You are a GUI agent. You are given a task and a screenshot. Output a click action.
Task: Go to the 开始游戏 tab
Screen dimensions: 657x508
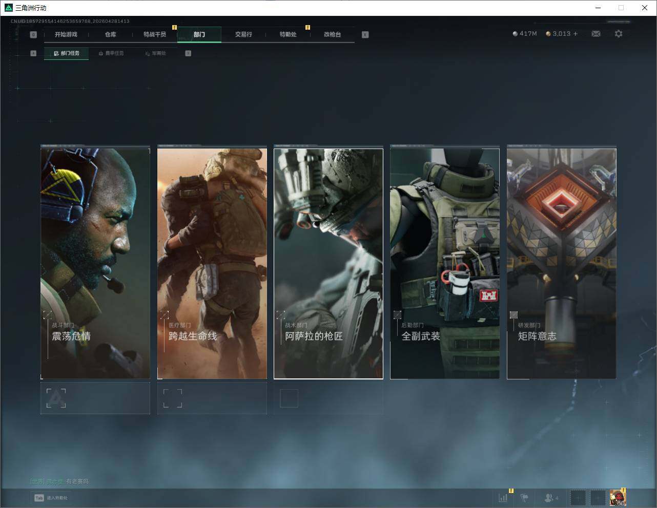pos(66,34)
